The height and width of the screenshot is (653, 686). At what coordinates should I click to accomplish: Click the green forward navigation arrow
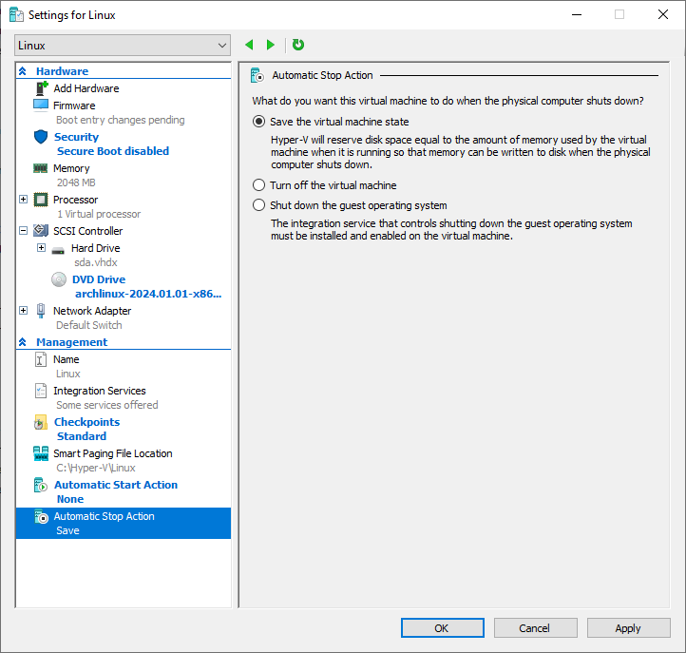pyautogui.click(x=271, y=45)
